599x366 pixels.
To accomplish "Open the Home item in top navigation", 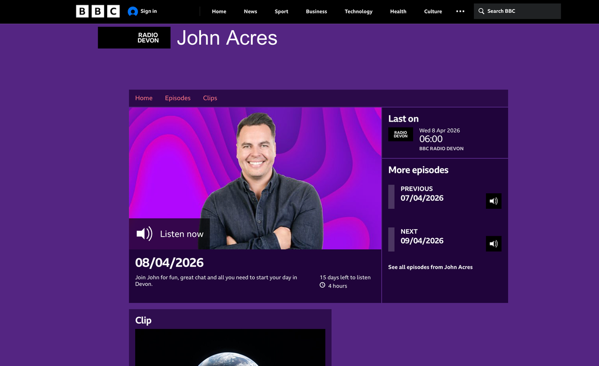I will tap(219, 11).
